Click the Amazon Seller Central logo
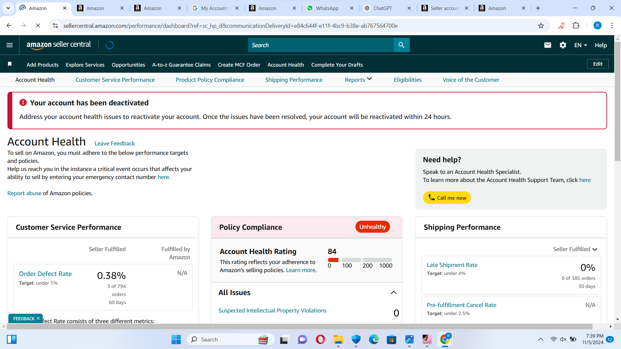The height and width of the screenshot is (349, 621). (x=59, y=45)
